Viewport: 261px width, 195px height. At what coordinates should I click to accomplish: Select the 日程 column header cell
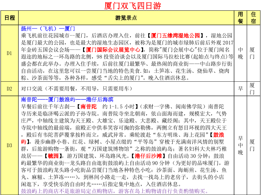pos(9,18)
